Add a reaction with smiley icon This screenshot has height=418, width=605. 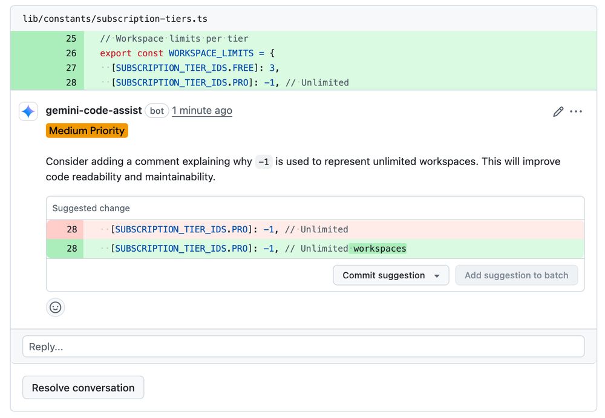click(56, 307)
